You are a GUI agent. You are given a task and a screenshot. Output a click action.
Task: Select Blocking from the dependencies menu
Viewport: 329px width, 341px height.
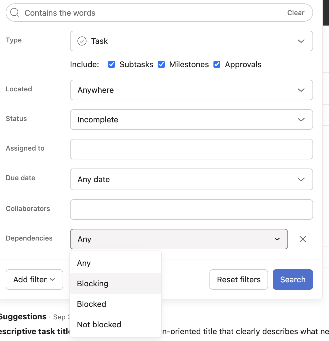(x=93, y=284)
